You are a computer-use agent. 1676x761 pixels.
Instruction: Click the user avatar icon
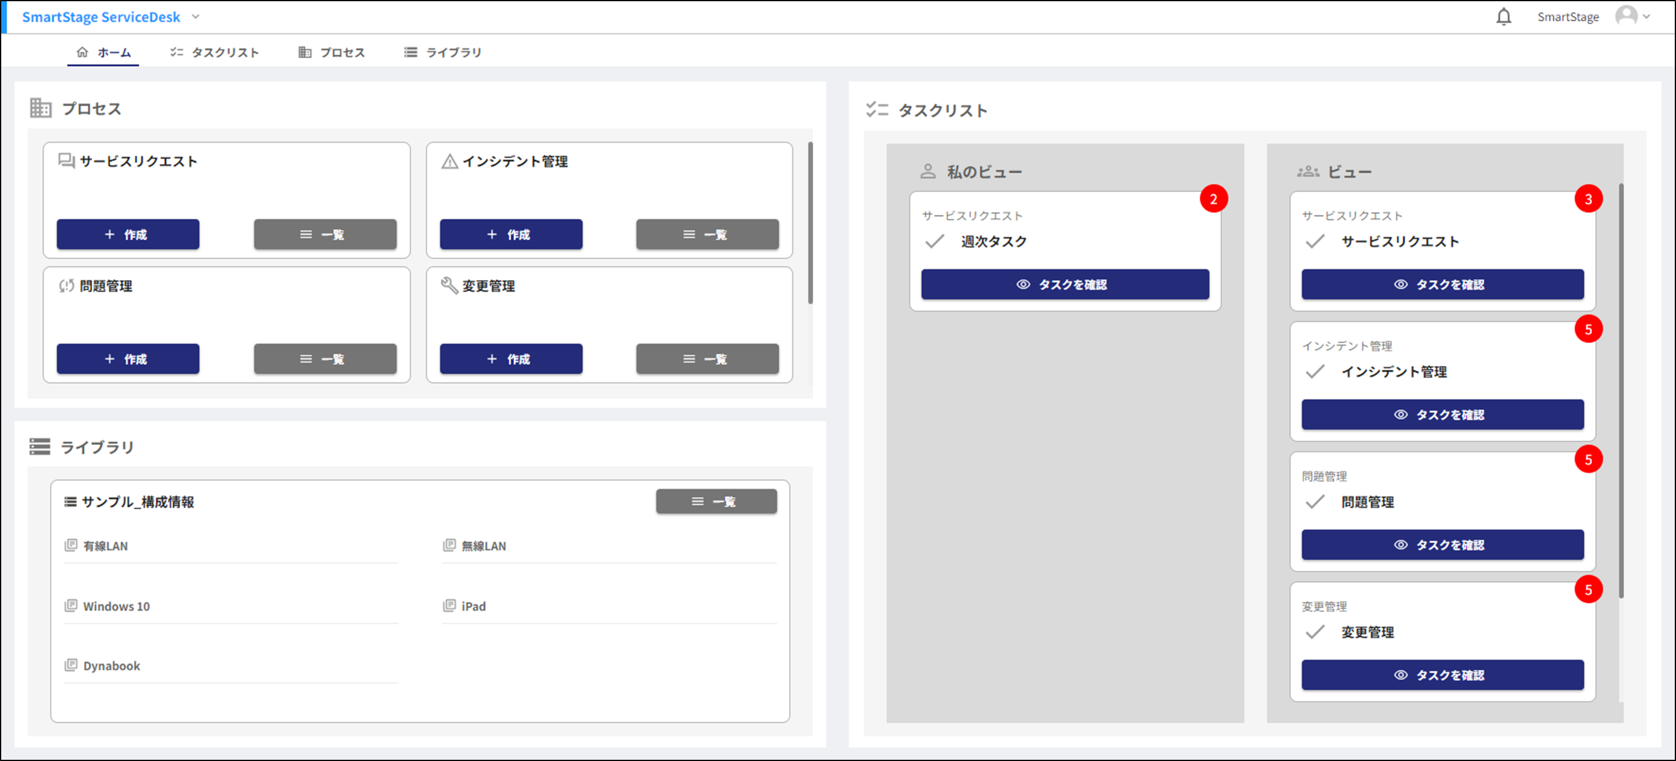pos(1626,16)
